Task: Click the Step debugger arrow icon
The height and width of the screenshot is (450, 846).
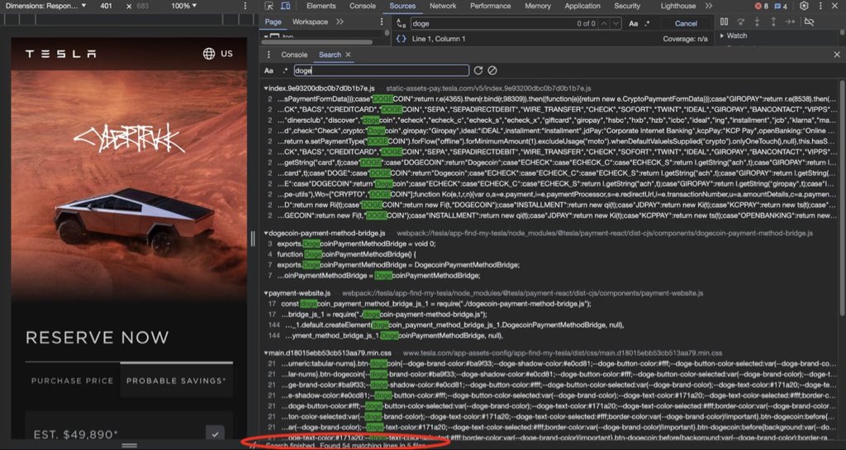Action: [x=790, y=21]
